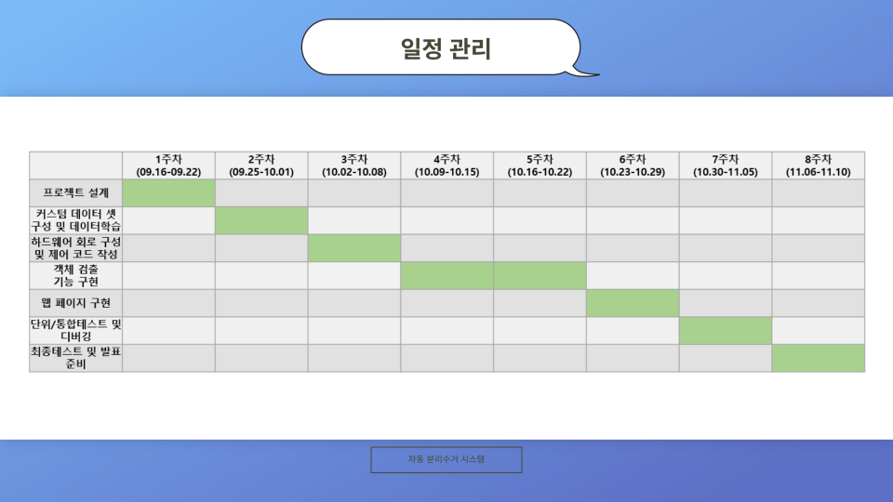Click the 단위/통합테스트 및 디버깅 row label

coord(76,331)
